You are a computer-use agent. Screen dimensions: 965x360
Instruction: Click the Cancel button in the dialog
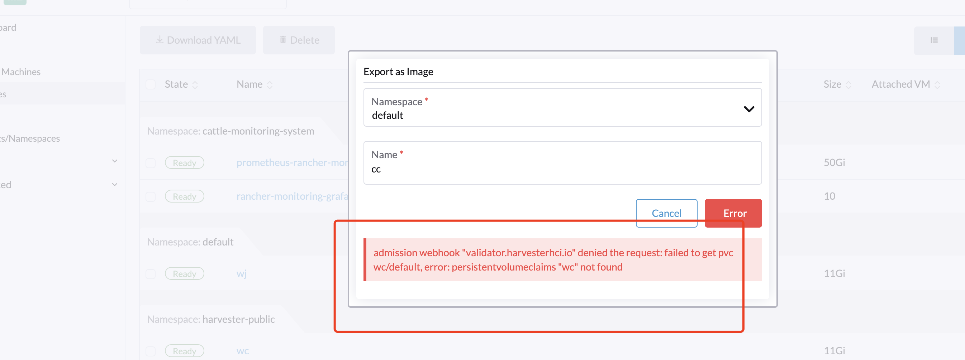666,213
